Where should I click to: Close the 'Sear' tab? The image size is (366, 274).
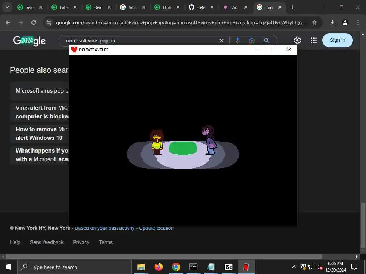point(41,7)
